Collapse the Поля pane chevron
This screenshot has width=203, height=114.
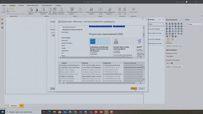pyautogui.click(x=201, y=20)
